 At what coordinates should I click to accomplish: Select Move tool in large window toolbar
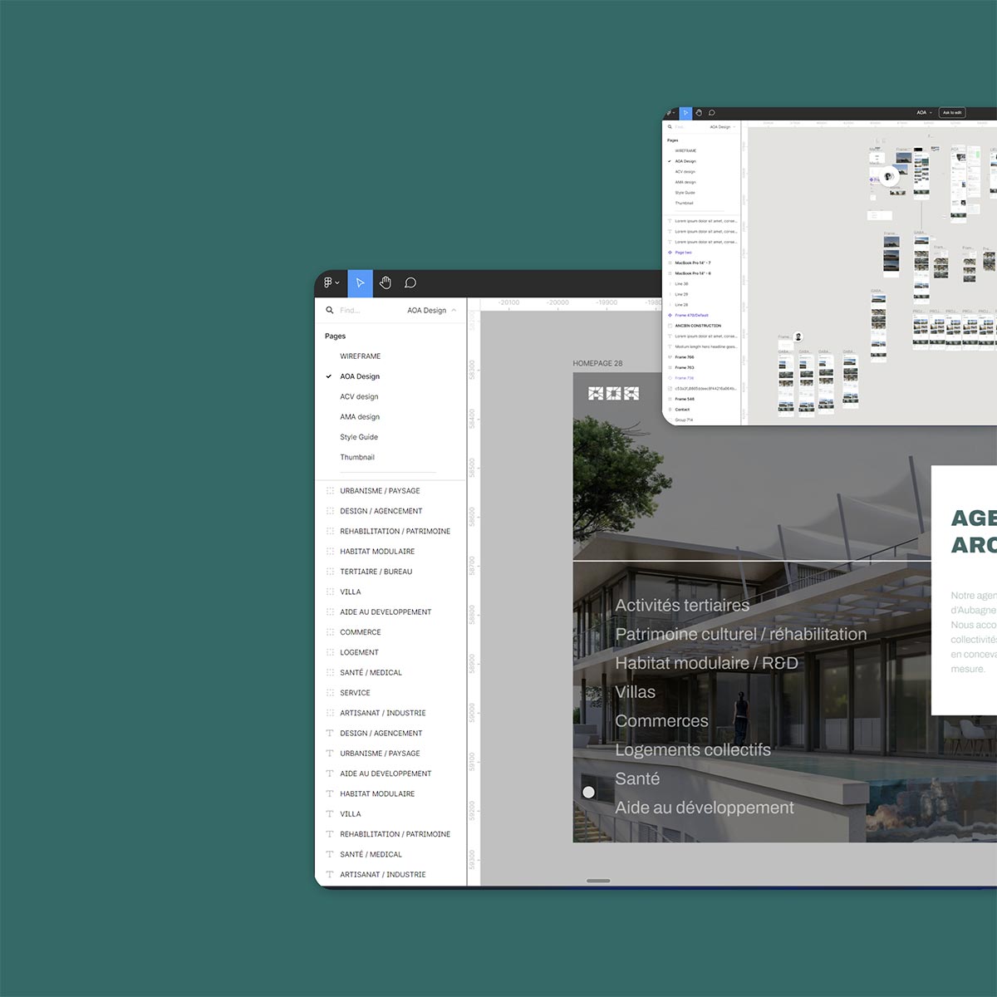pos(361,282)
